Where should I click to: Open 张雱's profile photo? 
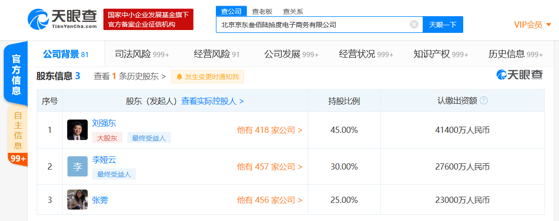(77, 200)
